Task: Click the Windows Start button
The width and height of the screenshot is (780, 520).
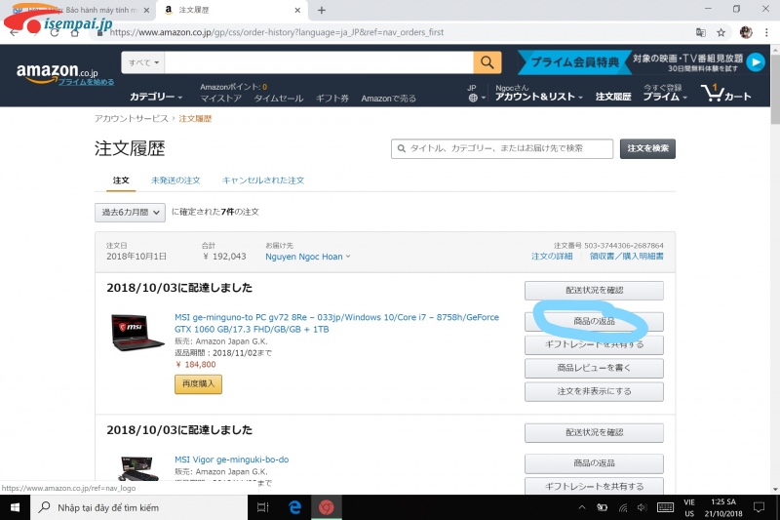Action: pos(15,507)
